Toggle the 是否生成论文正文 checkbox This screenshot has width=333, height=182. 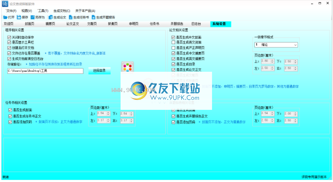point(173,70)
